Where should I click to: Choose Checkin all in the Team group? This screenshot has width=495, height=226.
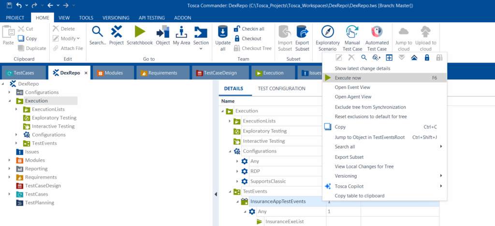click(x=249, y=29)
